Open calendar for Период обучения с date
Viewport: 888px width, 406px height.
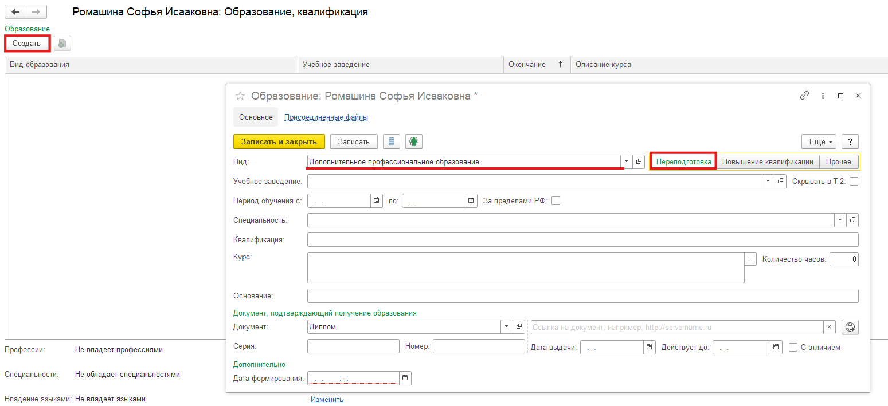click(x=377, y=200)
